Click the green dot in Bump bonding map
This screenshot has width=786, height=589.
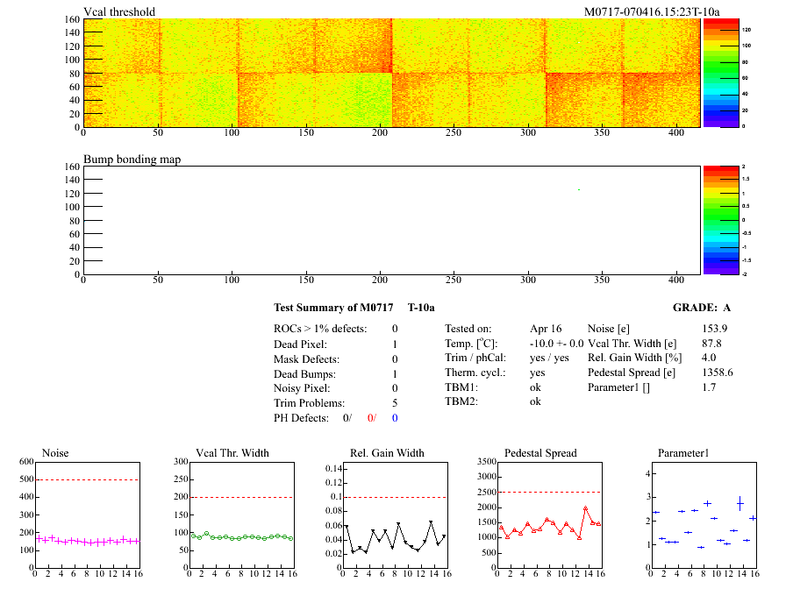tap(579, 189)
